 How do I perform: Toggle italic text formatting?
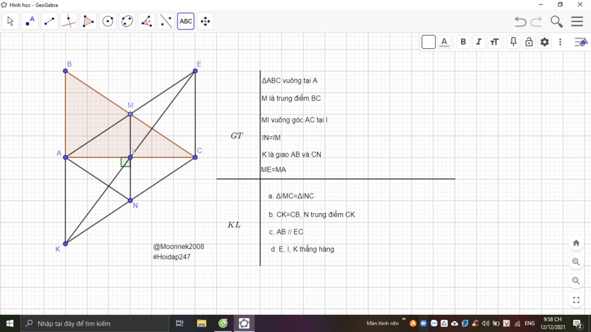click(x=478, y=41)
